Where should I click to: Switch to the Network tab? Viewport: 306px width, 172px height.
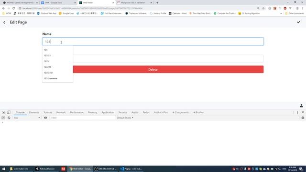(61, 113)
